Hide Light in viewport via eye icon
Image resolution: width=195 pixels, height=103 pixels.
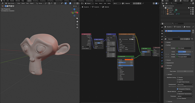pos(191,12)
